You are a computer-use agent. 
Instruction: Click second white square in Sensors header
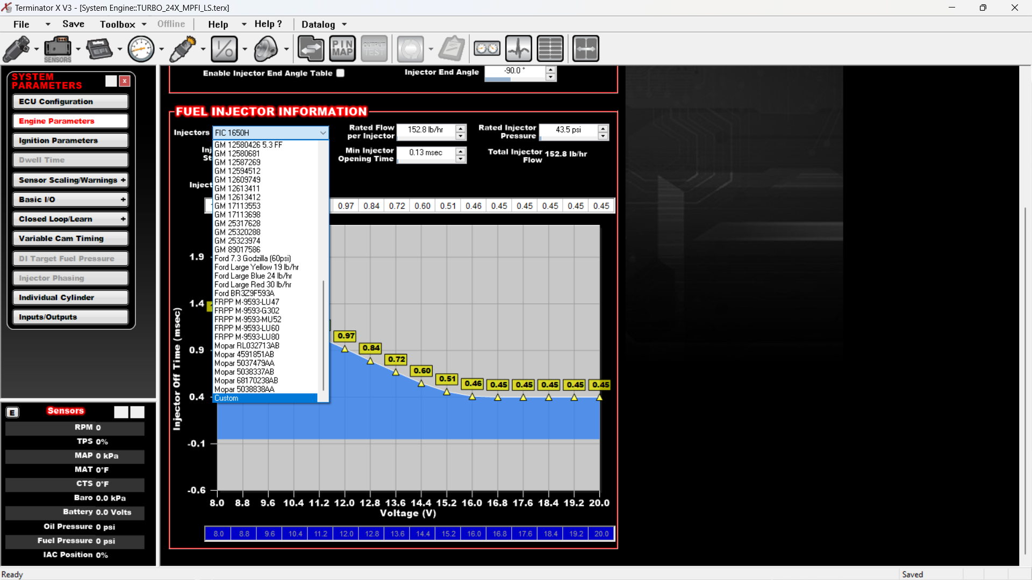pos(138,412)
